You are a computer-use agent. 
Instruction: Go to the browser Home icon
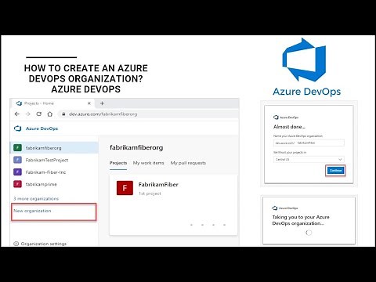pos(50,114)
